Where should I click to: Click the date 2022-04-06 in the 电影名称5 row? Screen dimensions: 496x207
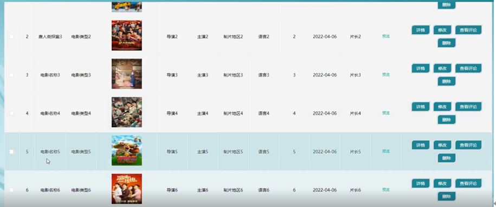[x=325, y=152]
